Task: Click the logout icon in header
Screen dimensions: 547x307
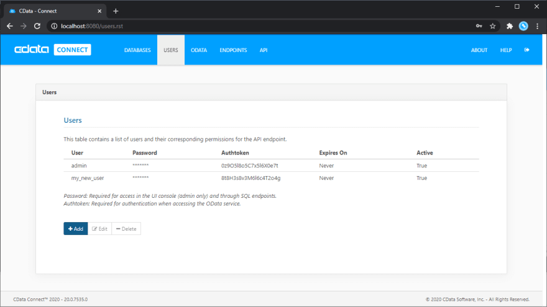Action: pos(526,50)
